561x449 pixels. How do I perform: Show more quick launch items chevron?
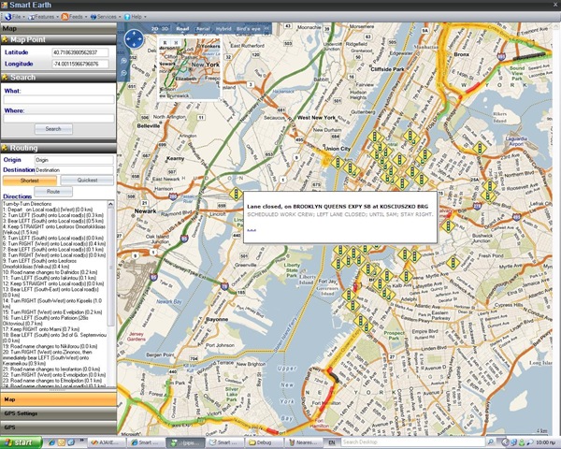(82, 441)
